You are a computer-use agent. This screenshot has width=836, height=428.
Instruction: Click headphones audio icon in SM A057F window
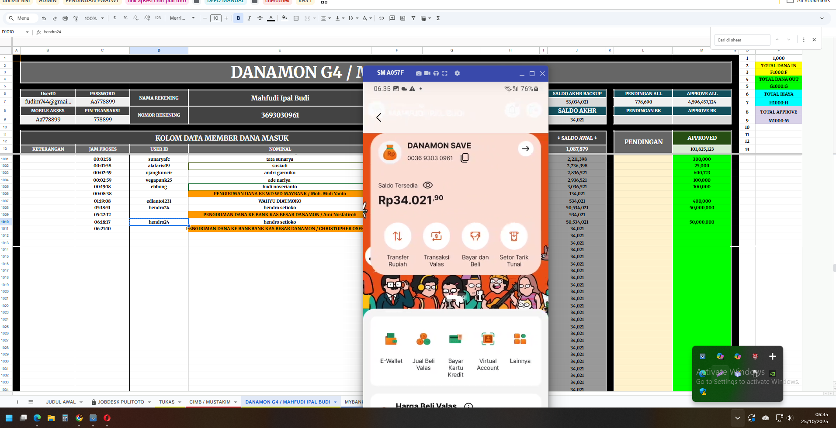coord(436,73)
